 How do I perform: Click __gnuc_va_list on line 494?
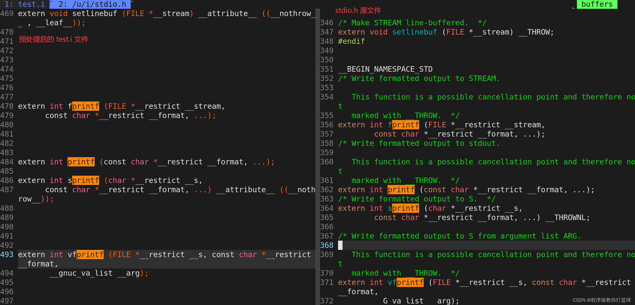pyautogui.click(x=81, y=273)
